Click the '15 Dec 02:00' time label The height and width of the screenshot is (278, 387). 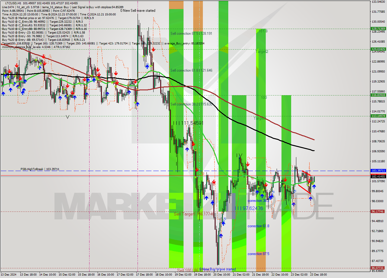67,275
